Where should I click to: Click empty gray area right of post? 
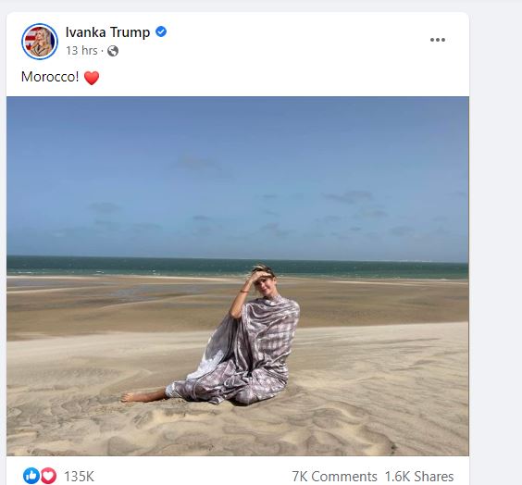(496, 233)
